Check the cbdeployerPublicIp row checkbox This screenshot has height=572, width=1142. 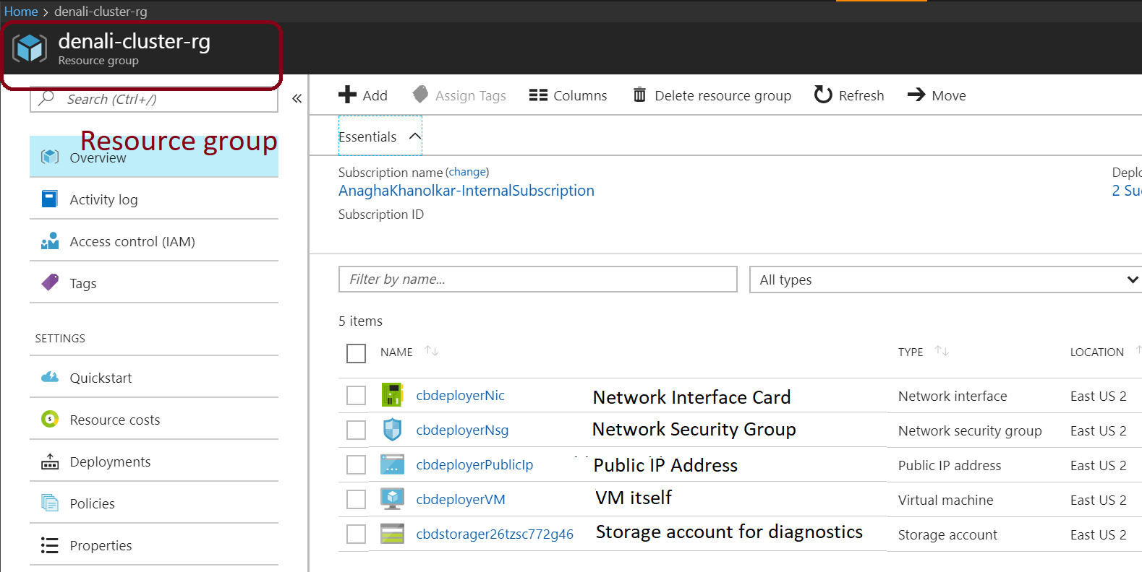(356, 464)
